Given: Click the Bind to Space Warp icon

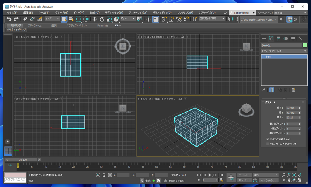Looking at the screenshot, I should (40, 19).
